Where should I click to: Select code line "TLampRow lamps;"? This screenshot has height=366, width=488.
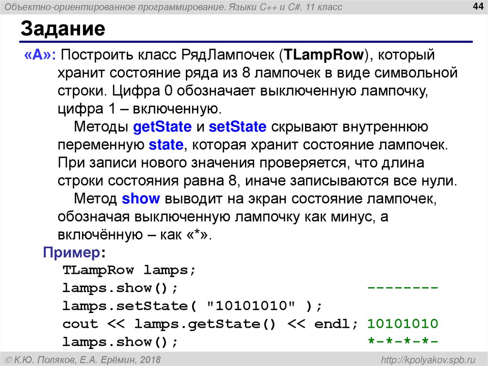tap(129, 270)
